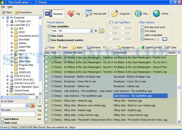The image size is (182, 130).
Task: Enable the Sub folders checkbox
Action: (2, 119)
